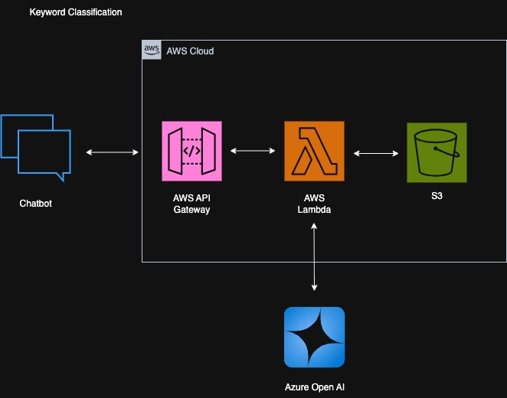
Task: Click the "Azure Open AI" text label
Action: (314, 387)
